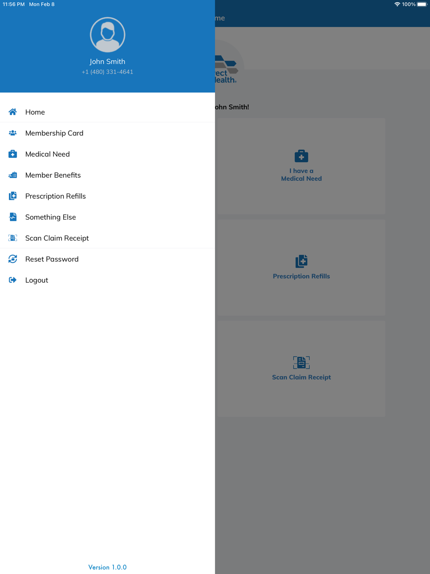The width and height of the screenshot is (430, 574).
Task: Tap the John Smith profile avatar
Action: 107,35
